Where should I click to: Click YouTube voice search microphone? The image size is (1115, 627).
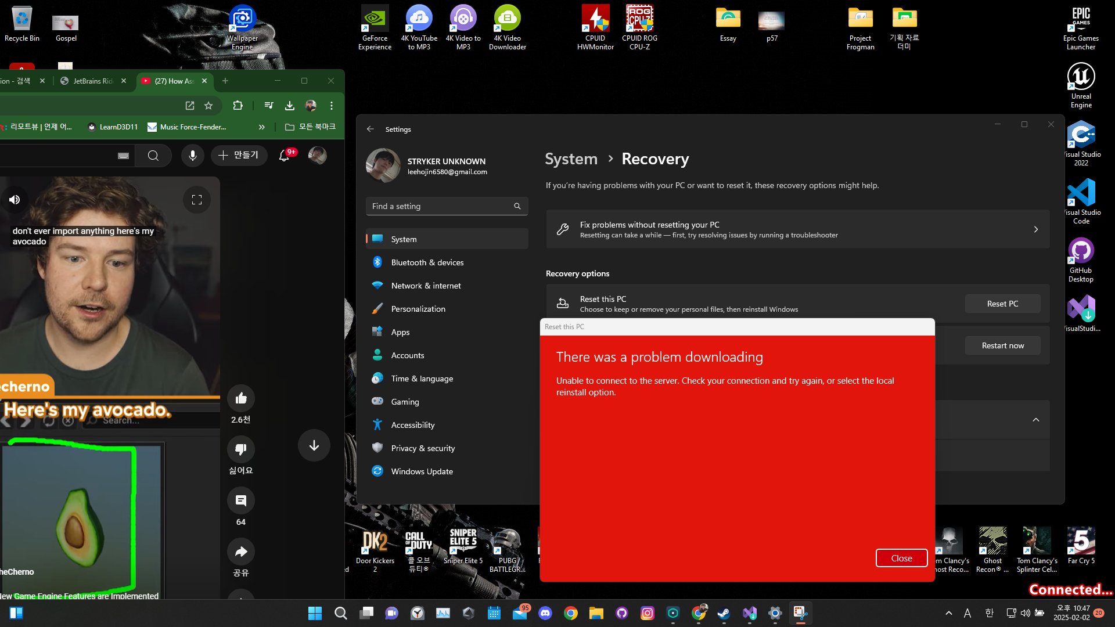193,156
